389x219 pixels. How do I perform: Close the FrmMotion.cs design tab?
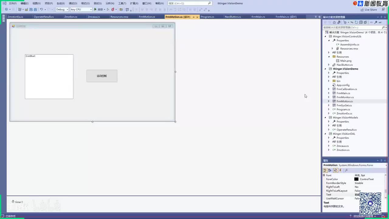pyautogui.click(x=197, y=17)
